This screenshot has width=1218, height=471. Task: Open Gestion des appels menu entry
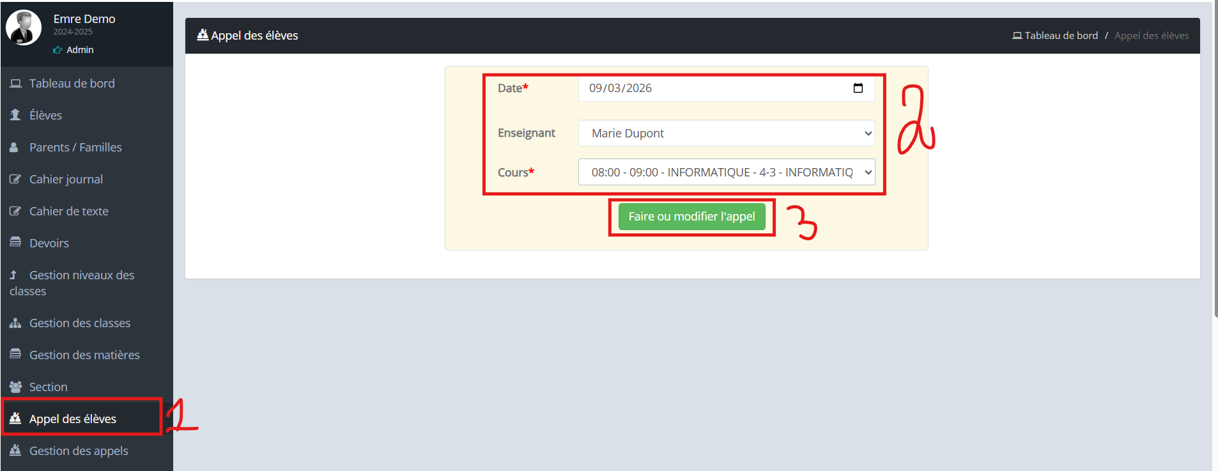(x=78, y=451)
